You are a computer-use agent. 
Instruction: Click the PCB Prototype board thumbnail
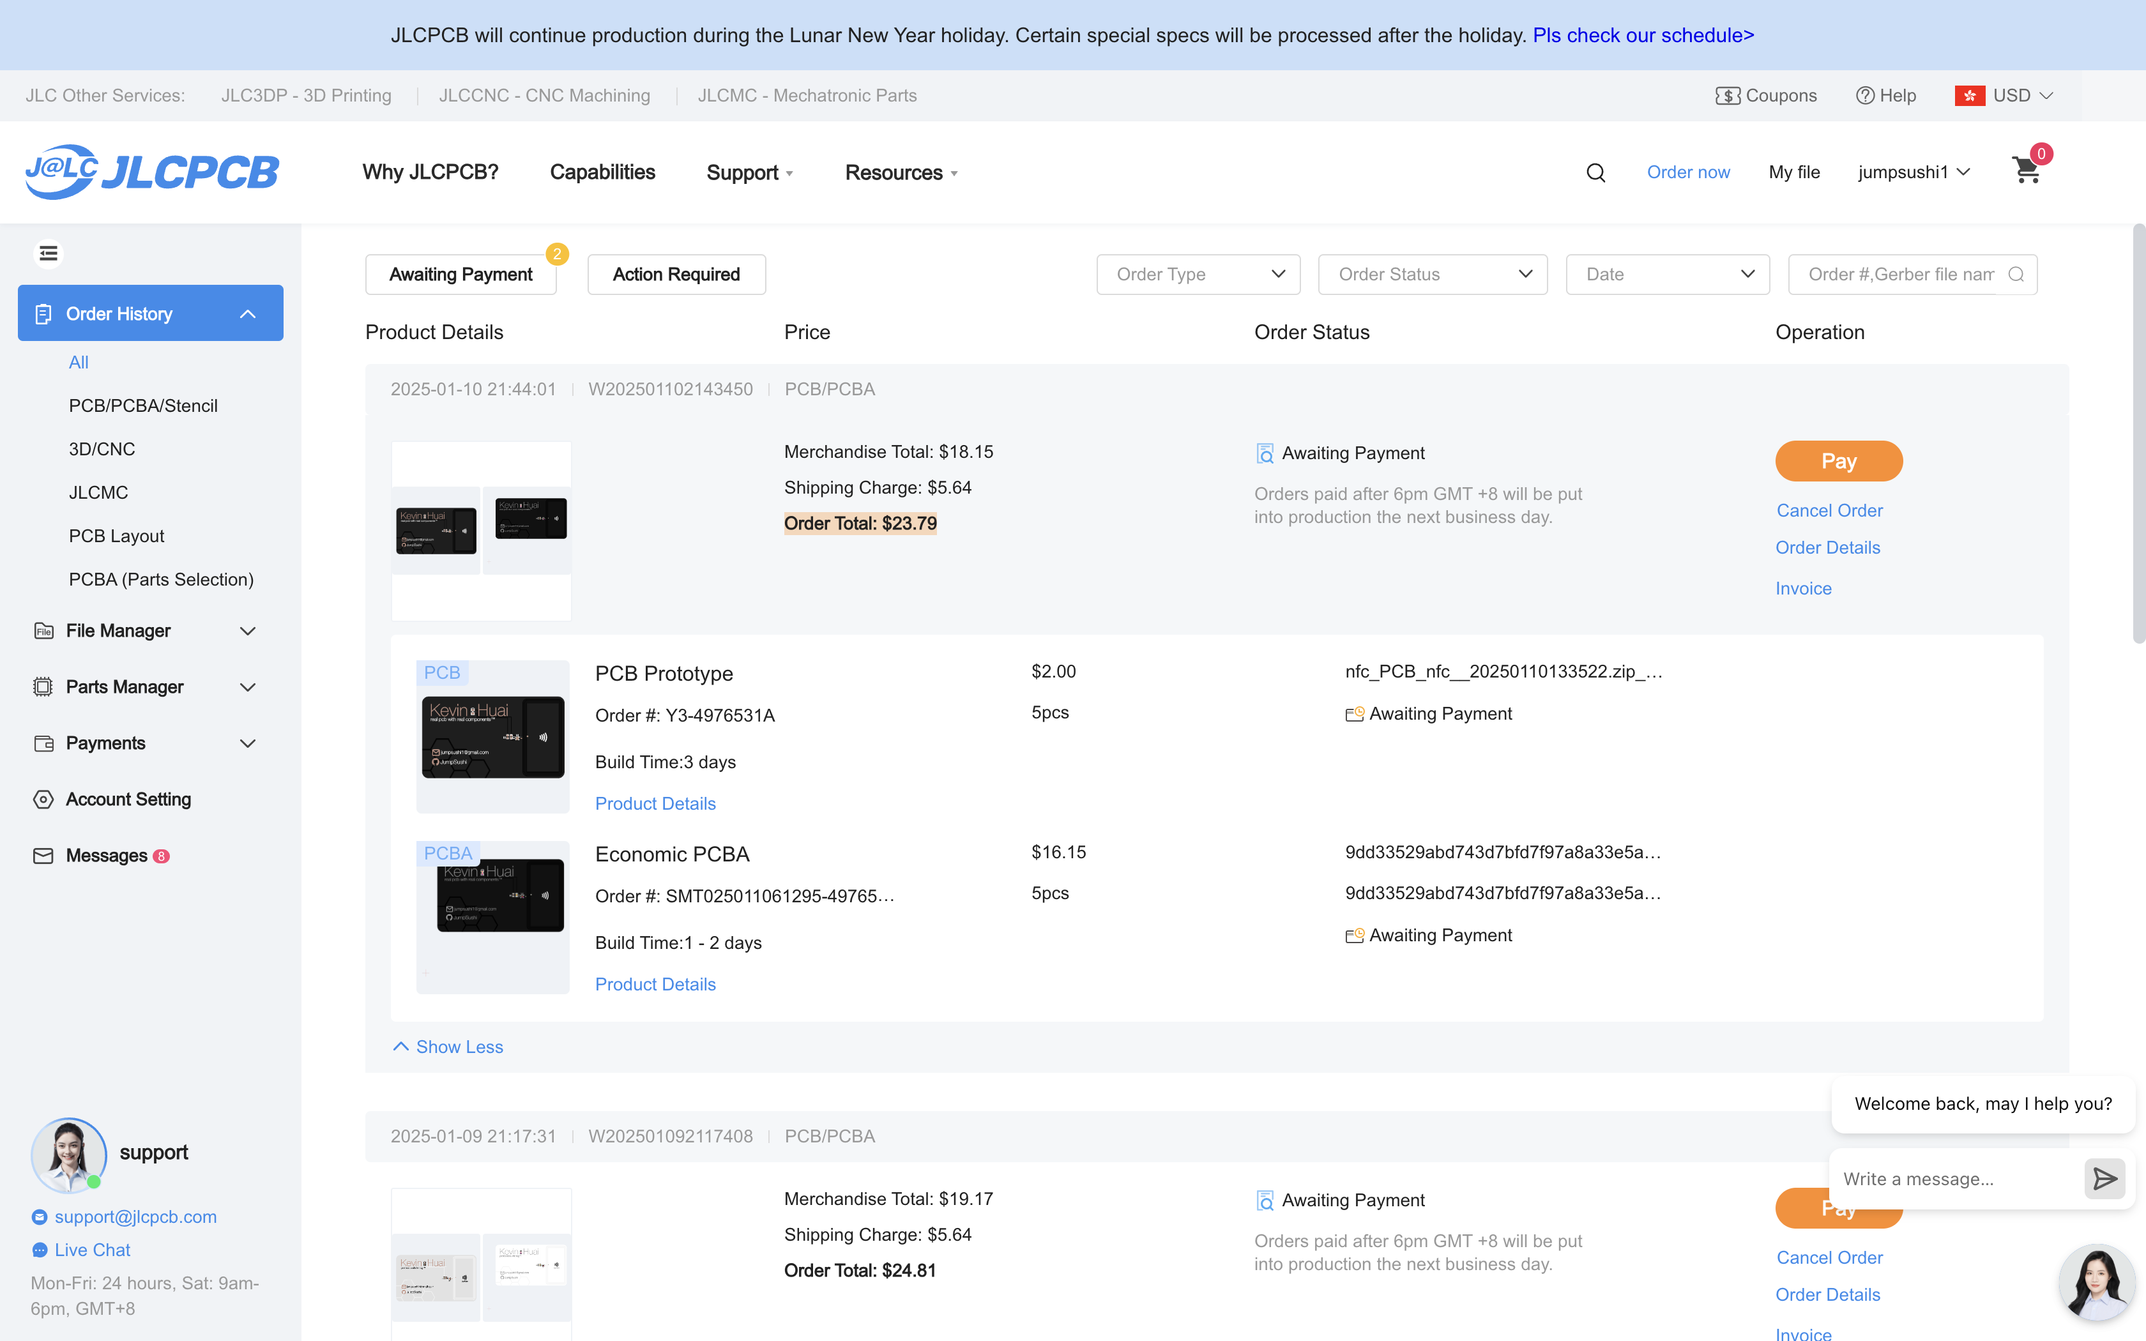[x=493, y=736]
